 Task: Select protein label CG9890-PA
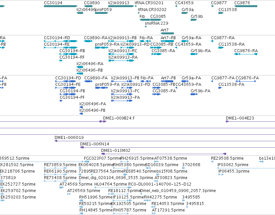click(96, 78)
